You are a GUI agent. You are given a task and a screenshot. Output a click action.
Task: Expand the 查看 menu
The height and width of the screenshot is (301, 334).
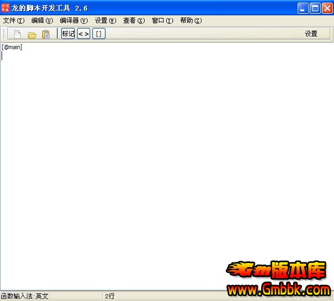(133, 21)
